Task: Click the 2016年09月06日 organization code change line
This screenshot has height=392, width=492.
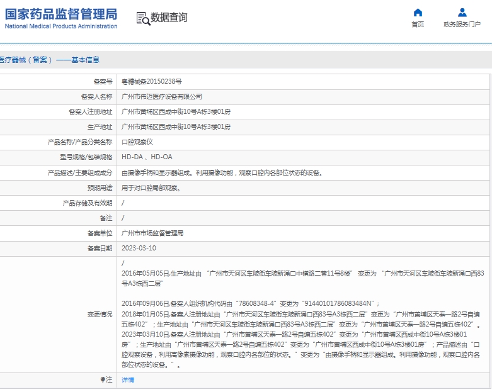Action: tap(251, 303)
